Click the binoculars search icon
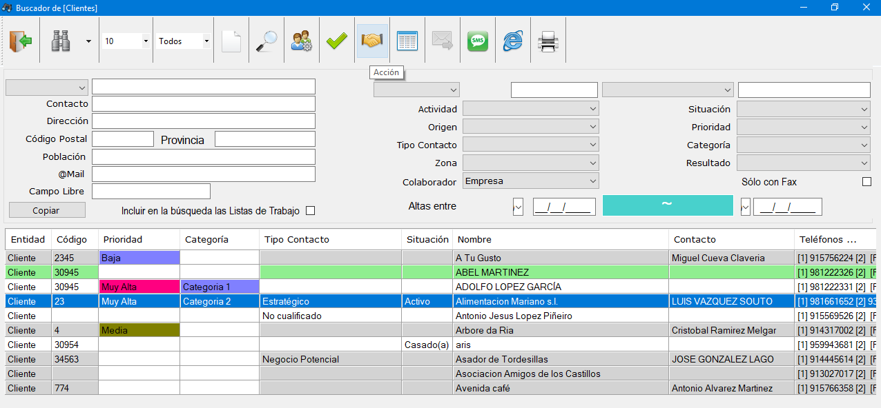Image resolution: width=881 pixels, height=408 pixels. (61, 41)
